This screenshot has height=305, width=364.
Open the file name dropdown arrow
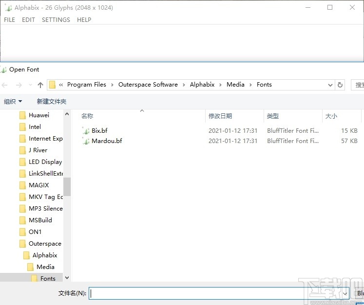coord(345,293)
